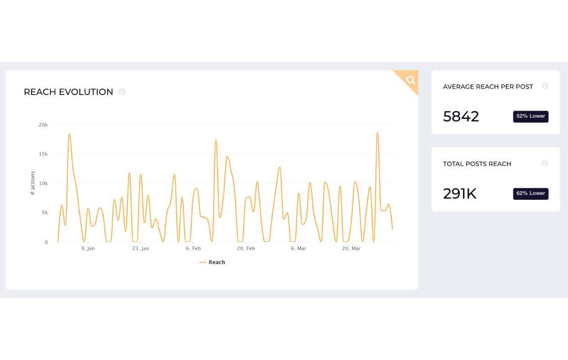Show info for Total Posts Reach
The width and height of the screenshot is (568, 360).
pos(545,163)
